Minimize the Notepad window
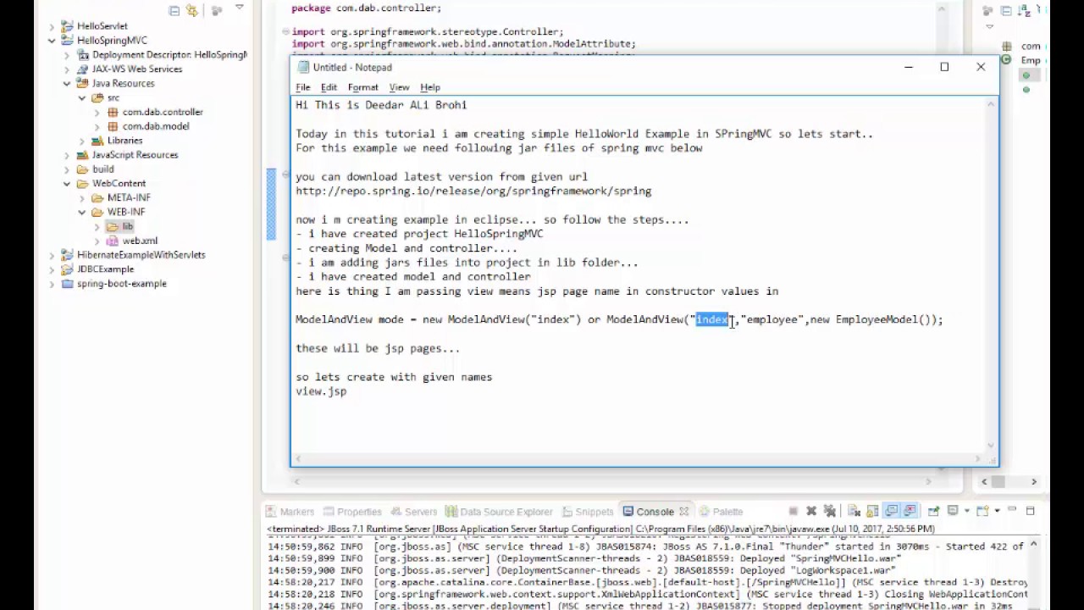The height and width of the screenshot is (610, 1084). coord(908,67)
